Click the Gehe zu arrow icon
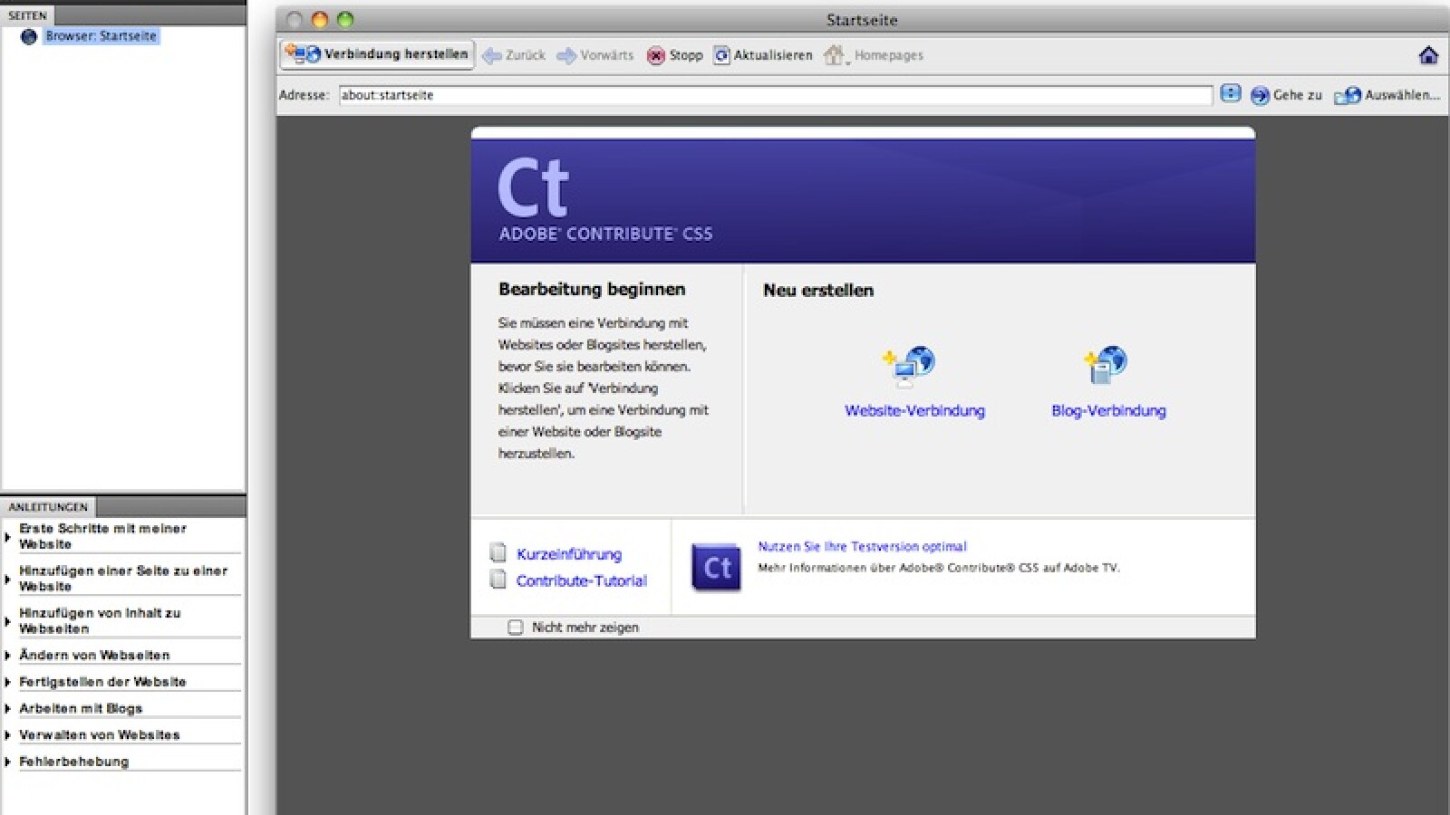 tap(1259, 95)
